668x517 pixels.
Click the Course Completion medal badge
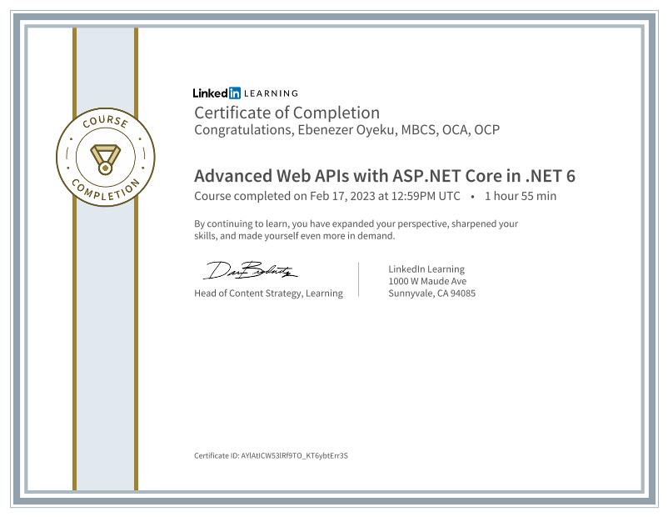(106, 157)
